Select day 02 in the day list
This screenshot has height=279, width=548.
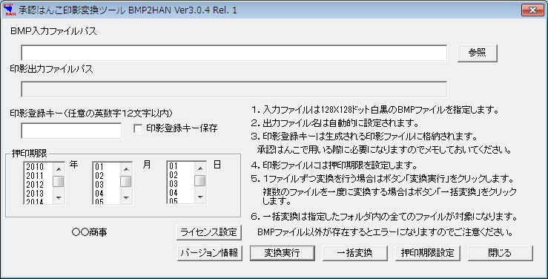click(174, 175)
